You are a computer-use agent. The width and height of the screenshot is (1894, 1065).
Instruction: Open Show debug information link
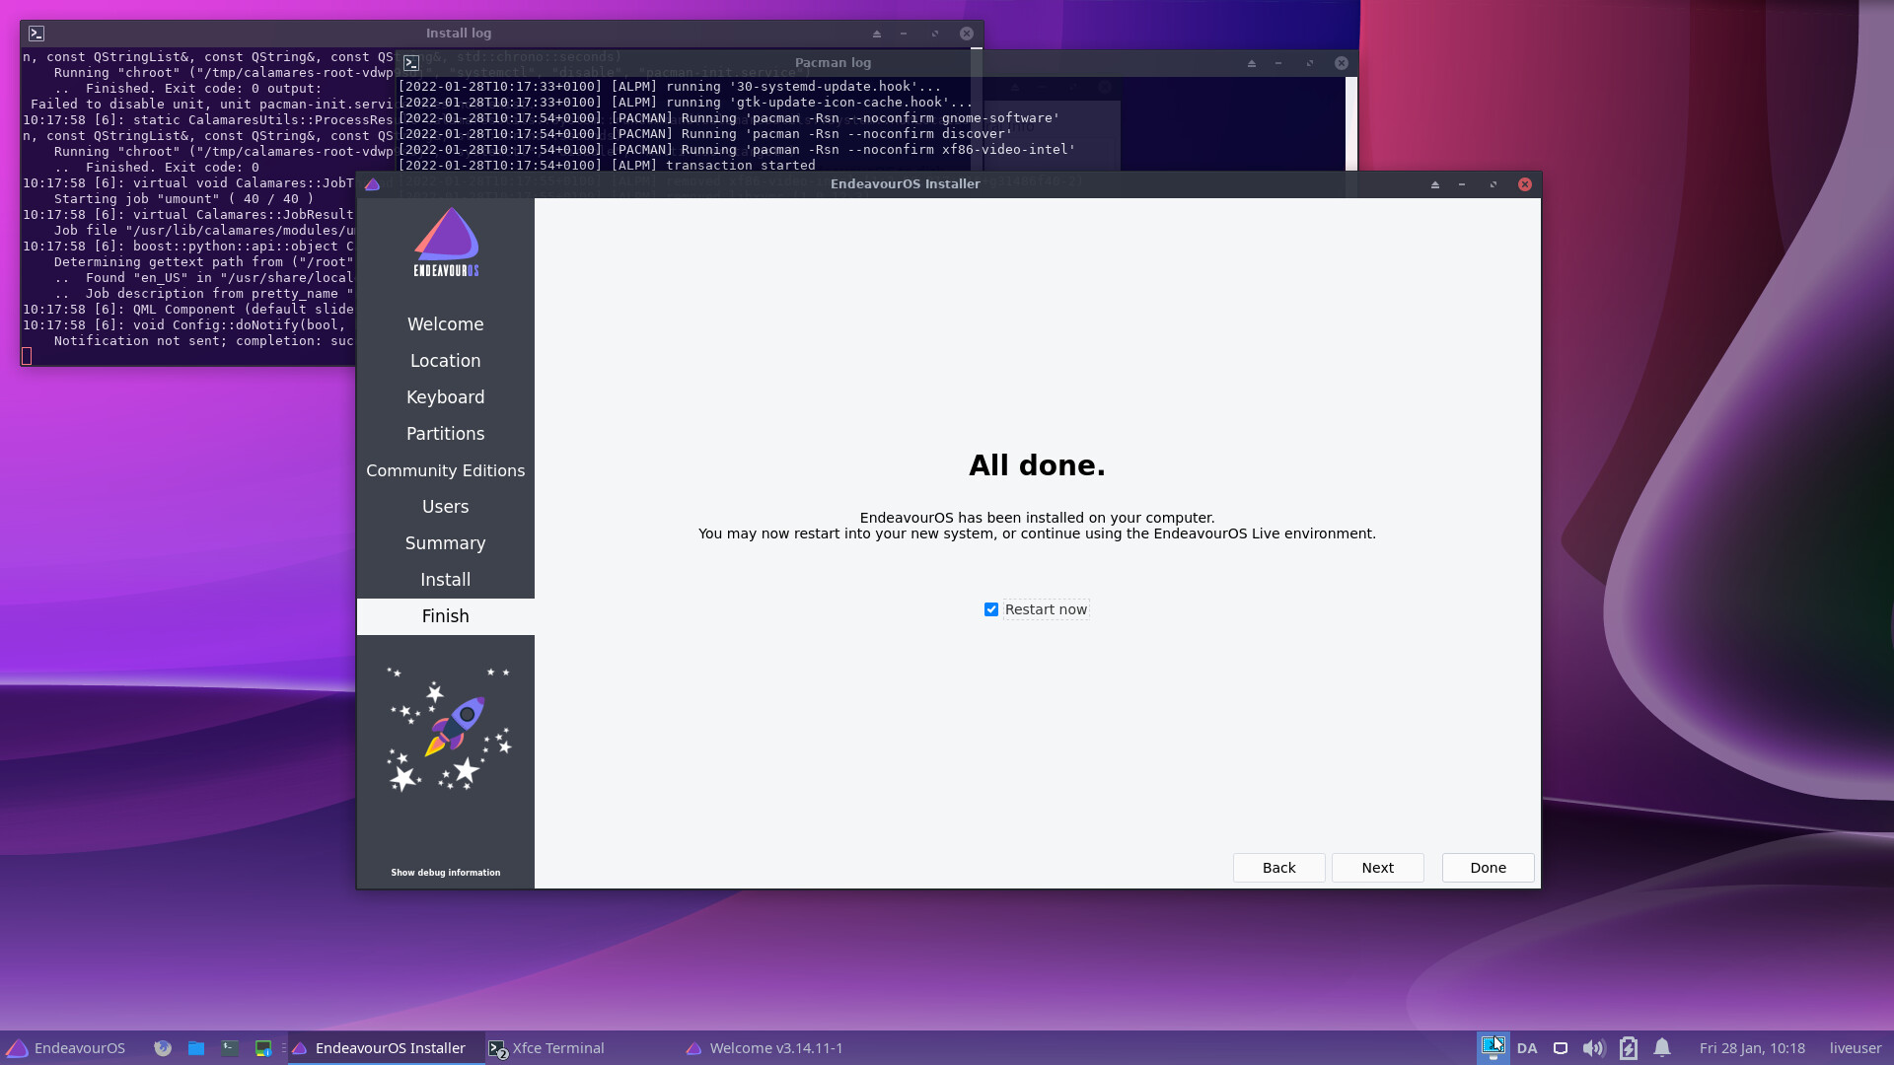[x=445, y=873]
